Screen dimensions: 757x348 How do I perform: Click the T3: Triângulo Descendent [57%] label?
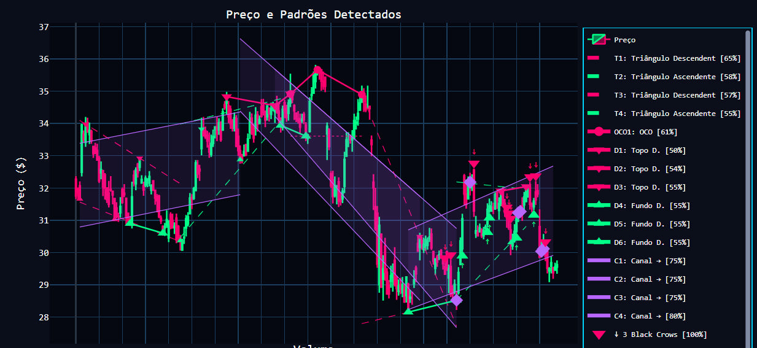point(677,95)
